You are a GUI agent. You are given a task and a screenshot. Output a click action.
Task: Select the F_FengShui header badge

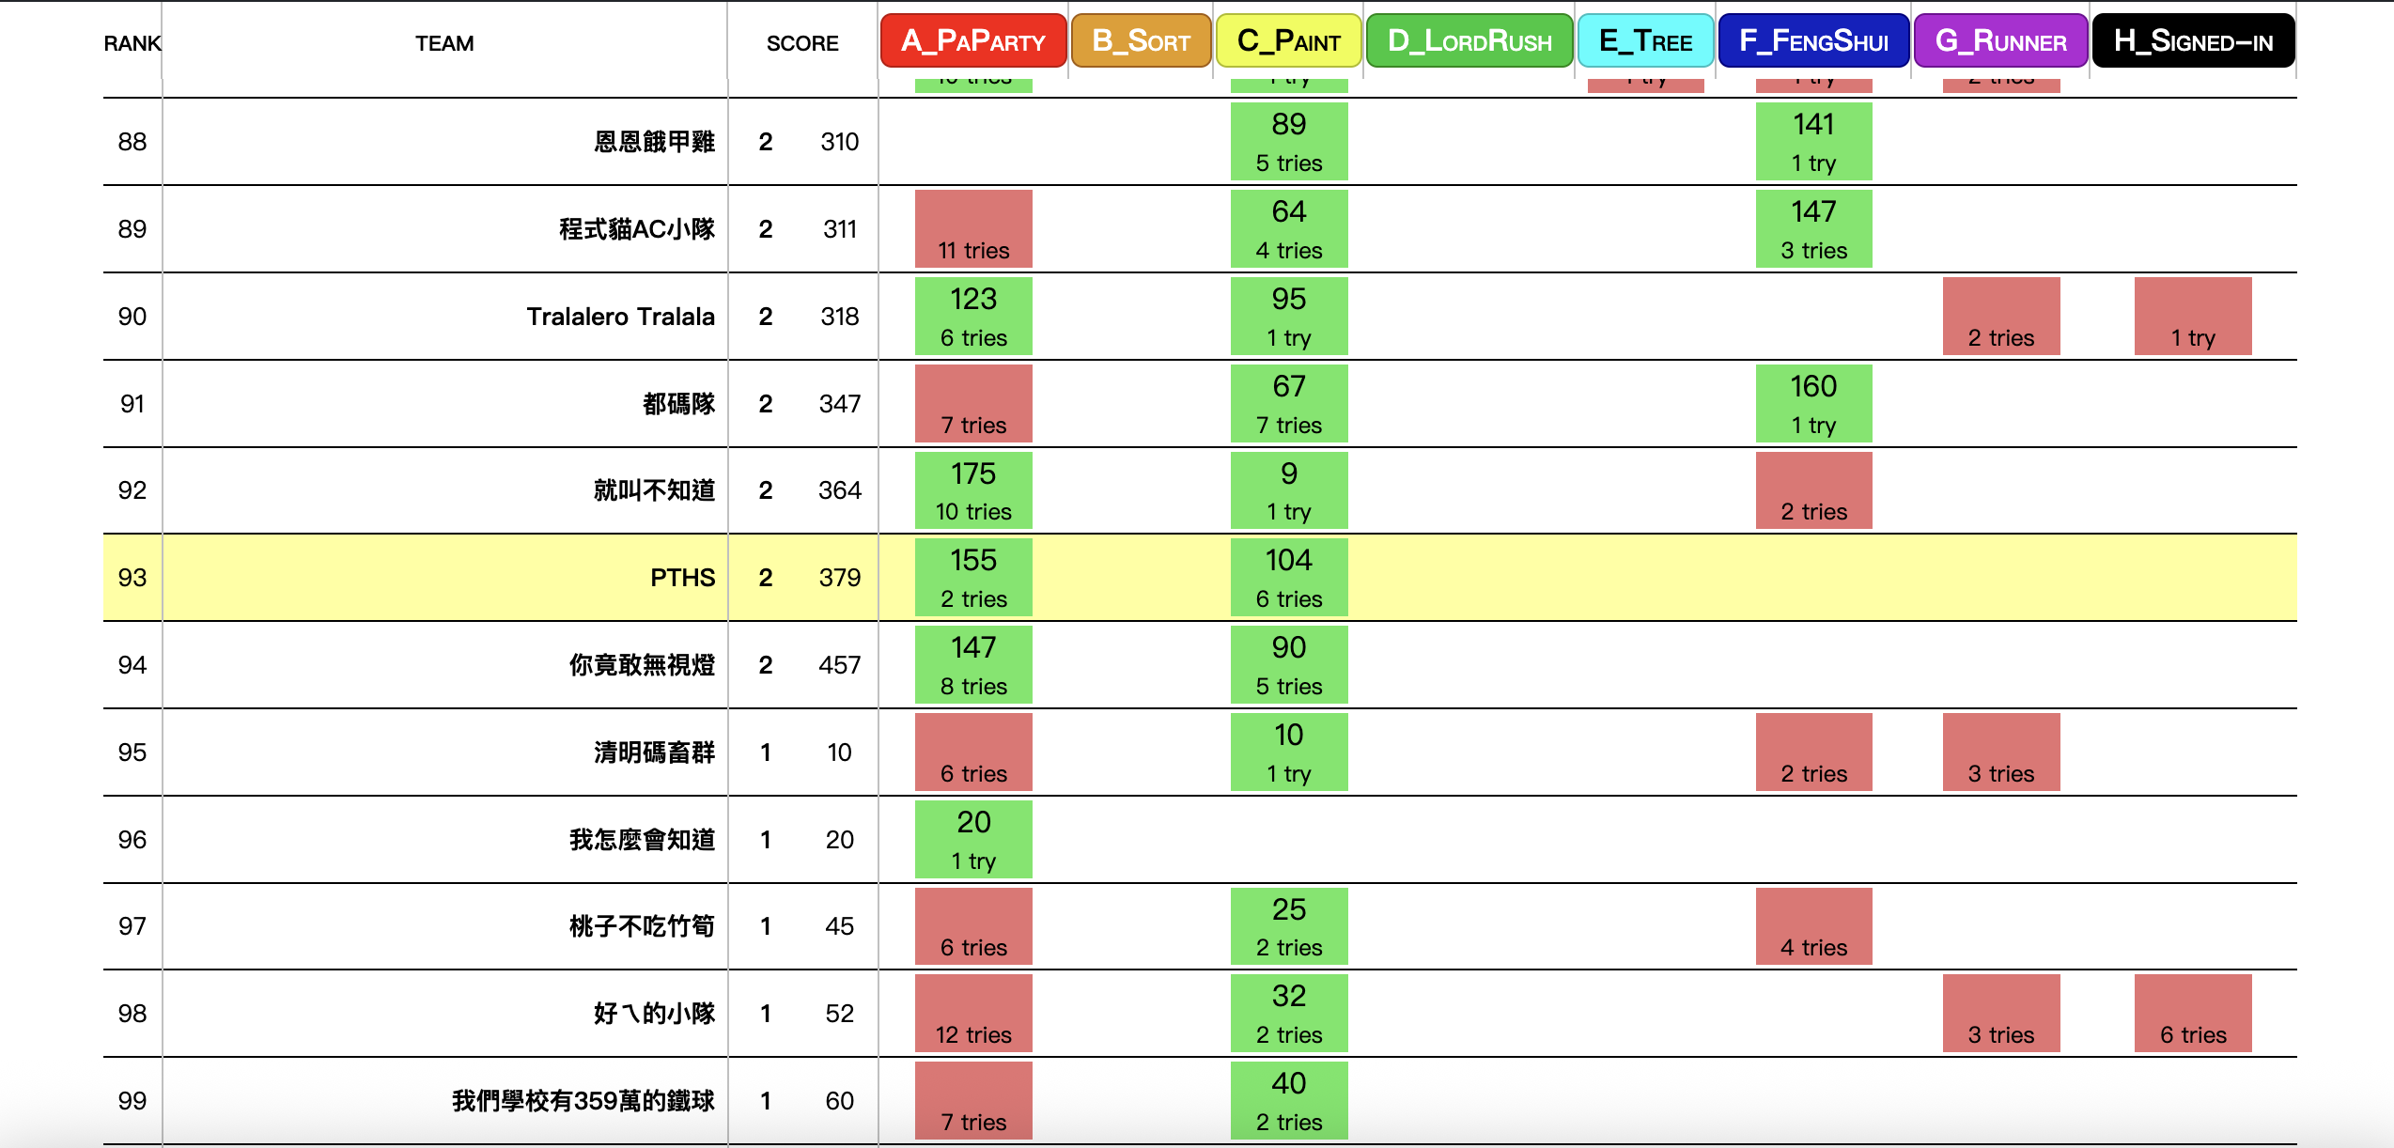pyautogui.click(x=1813, y=41)
